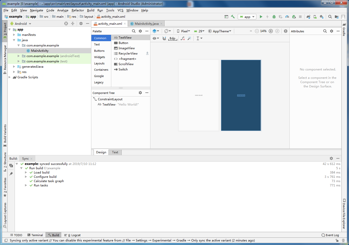Open Android project view dropdown

[21, 23]
